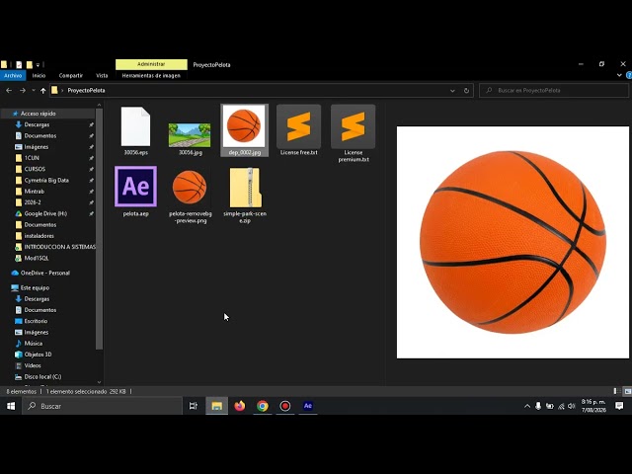Expand the ribbon with the chevron
Viewport: 632px width, 474px height.
point(619,75)
